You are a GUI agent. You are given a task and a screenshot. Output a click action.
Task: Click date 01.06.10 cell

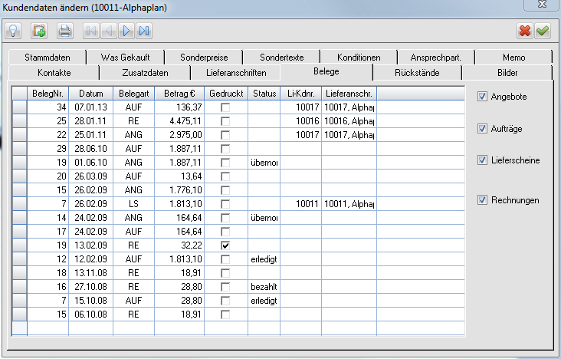[x=91, y=163]
